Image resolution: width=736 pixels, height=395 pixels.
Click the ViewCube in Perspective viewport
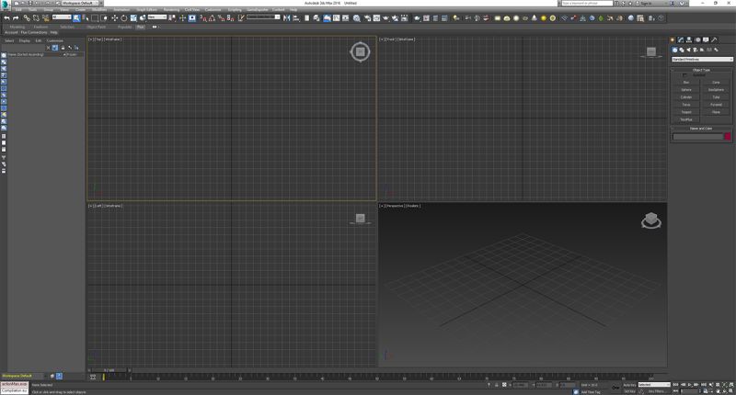click(x=651, y=220)
